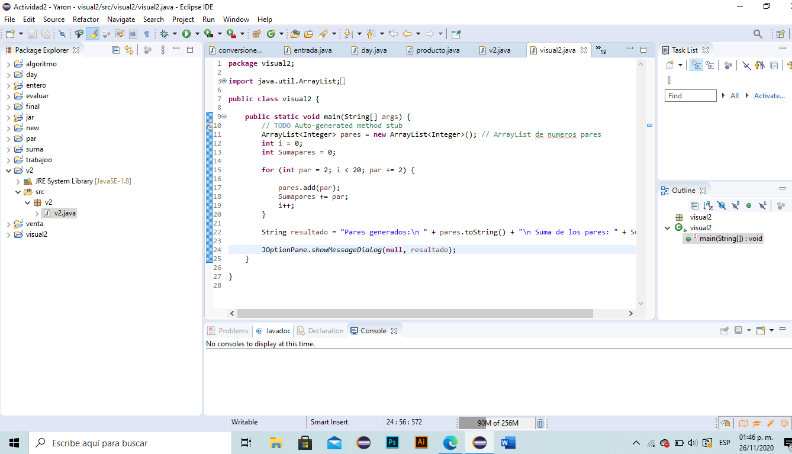Open the Refactor menu
Viewport: 792px width, 454px height.
(86, 20)
